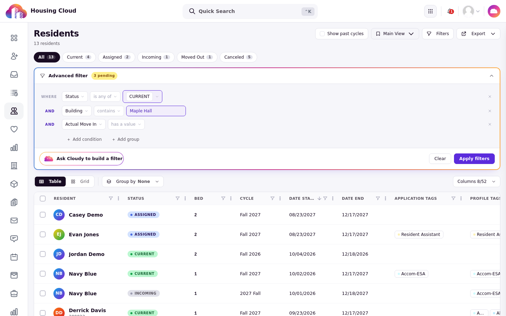Open notifications bell with red badge
Screen dimensions: 506x316
[x=450, y=11]
